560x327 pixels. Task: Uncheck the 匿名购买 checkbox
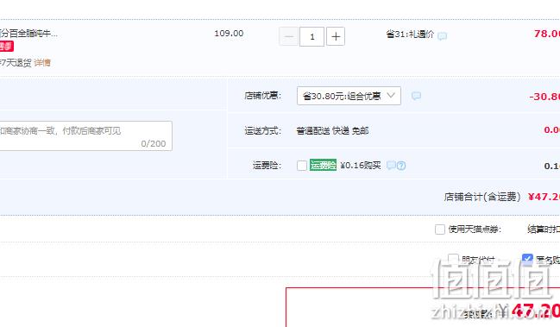[x=527, y=259]
